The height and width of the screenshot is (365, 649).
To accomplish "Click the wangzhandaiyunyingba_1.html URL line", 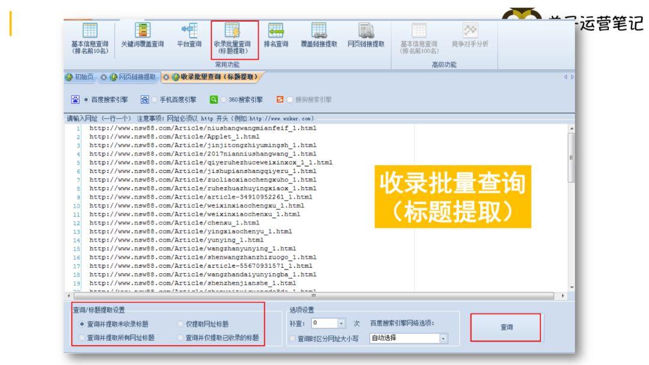I will pos(203,274).
